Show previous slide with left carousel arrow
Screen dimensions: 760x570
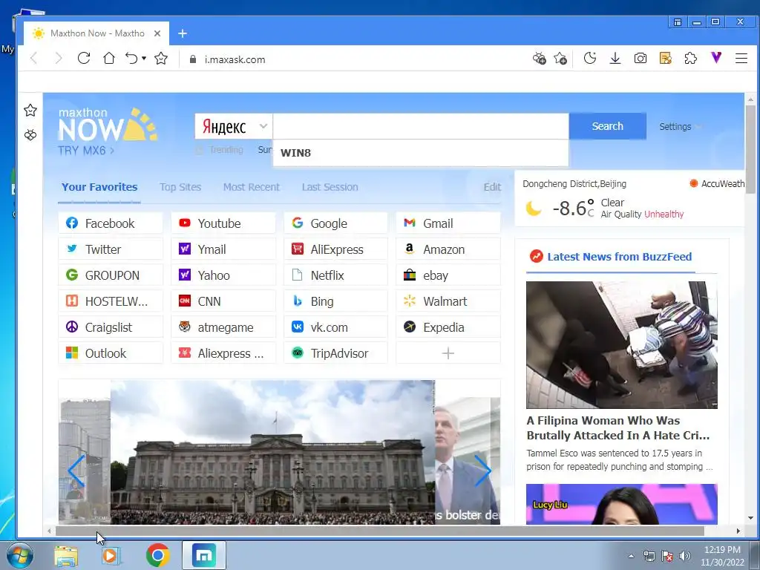[76, 471]
